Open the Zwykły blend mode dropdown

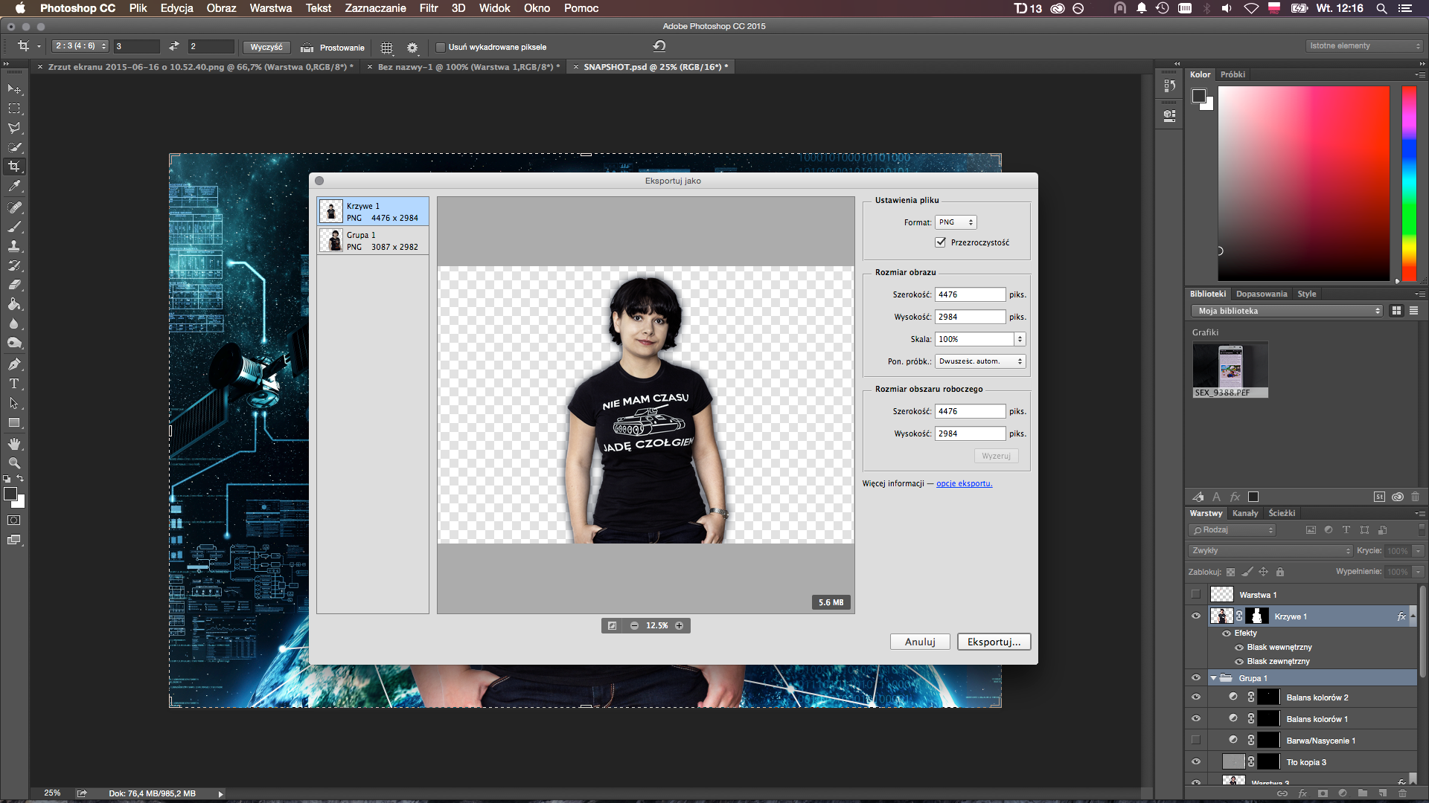point(1270,551)
